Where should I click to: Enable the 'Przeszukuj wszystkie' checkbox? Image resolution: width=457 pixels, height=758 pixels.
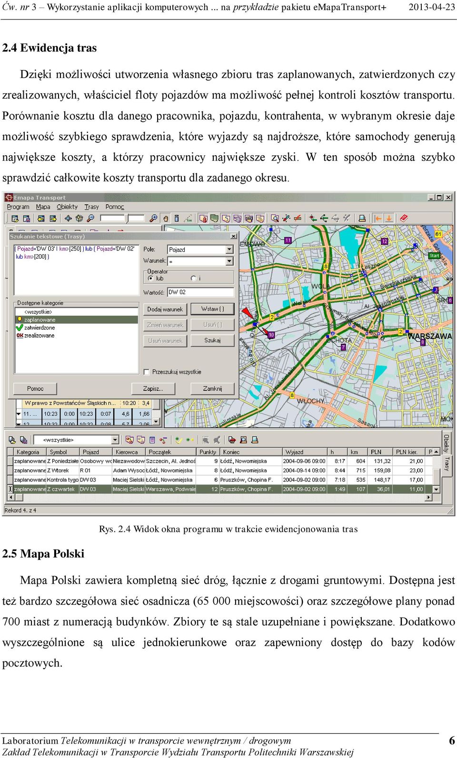coord(147,372)
